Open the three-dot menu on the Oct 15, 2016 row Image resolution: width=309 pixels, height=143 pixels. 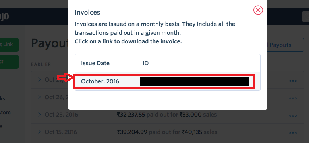point(293,133)
